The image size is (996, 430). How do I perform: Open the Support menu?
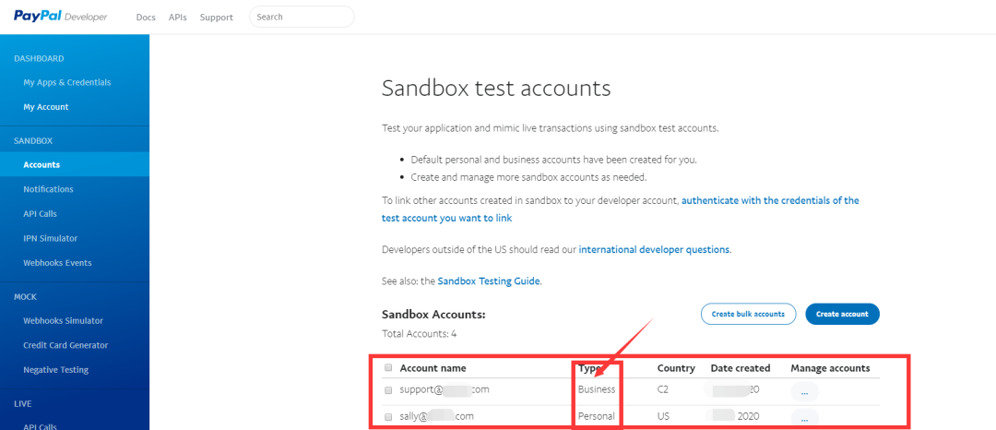click(x=217, y=18)
